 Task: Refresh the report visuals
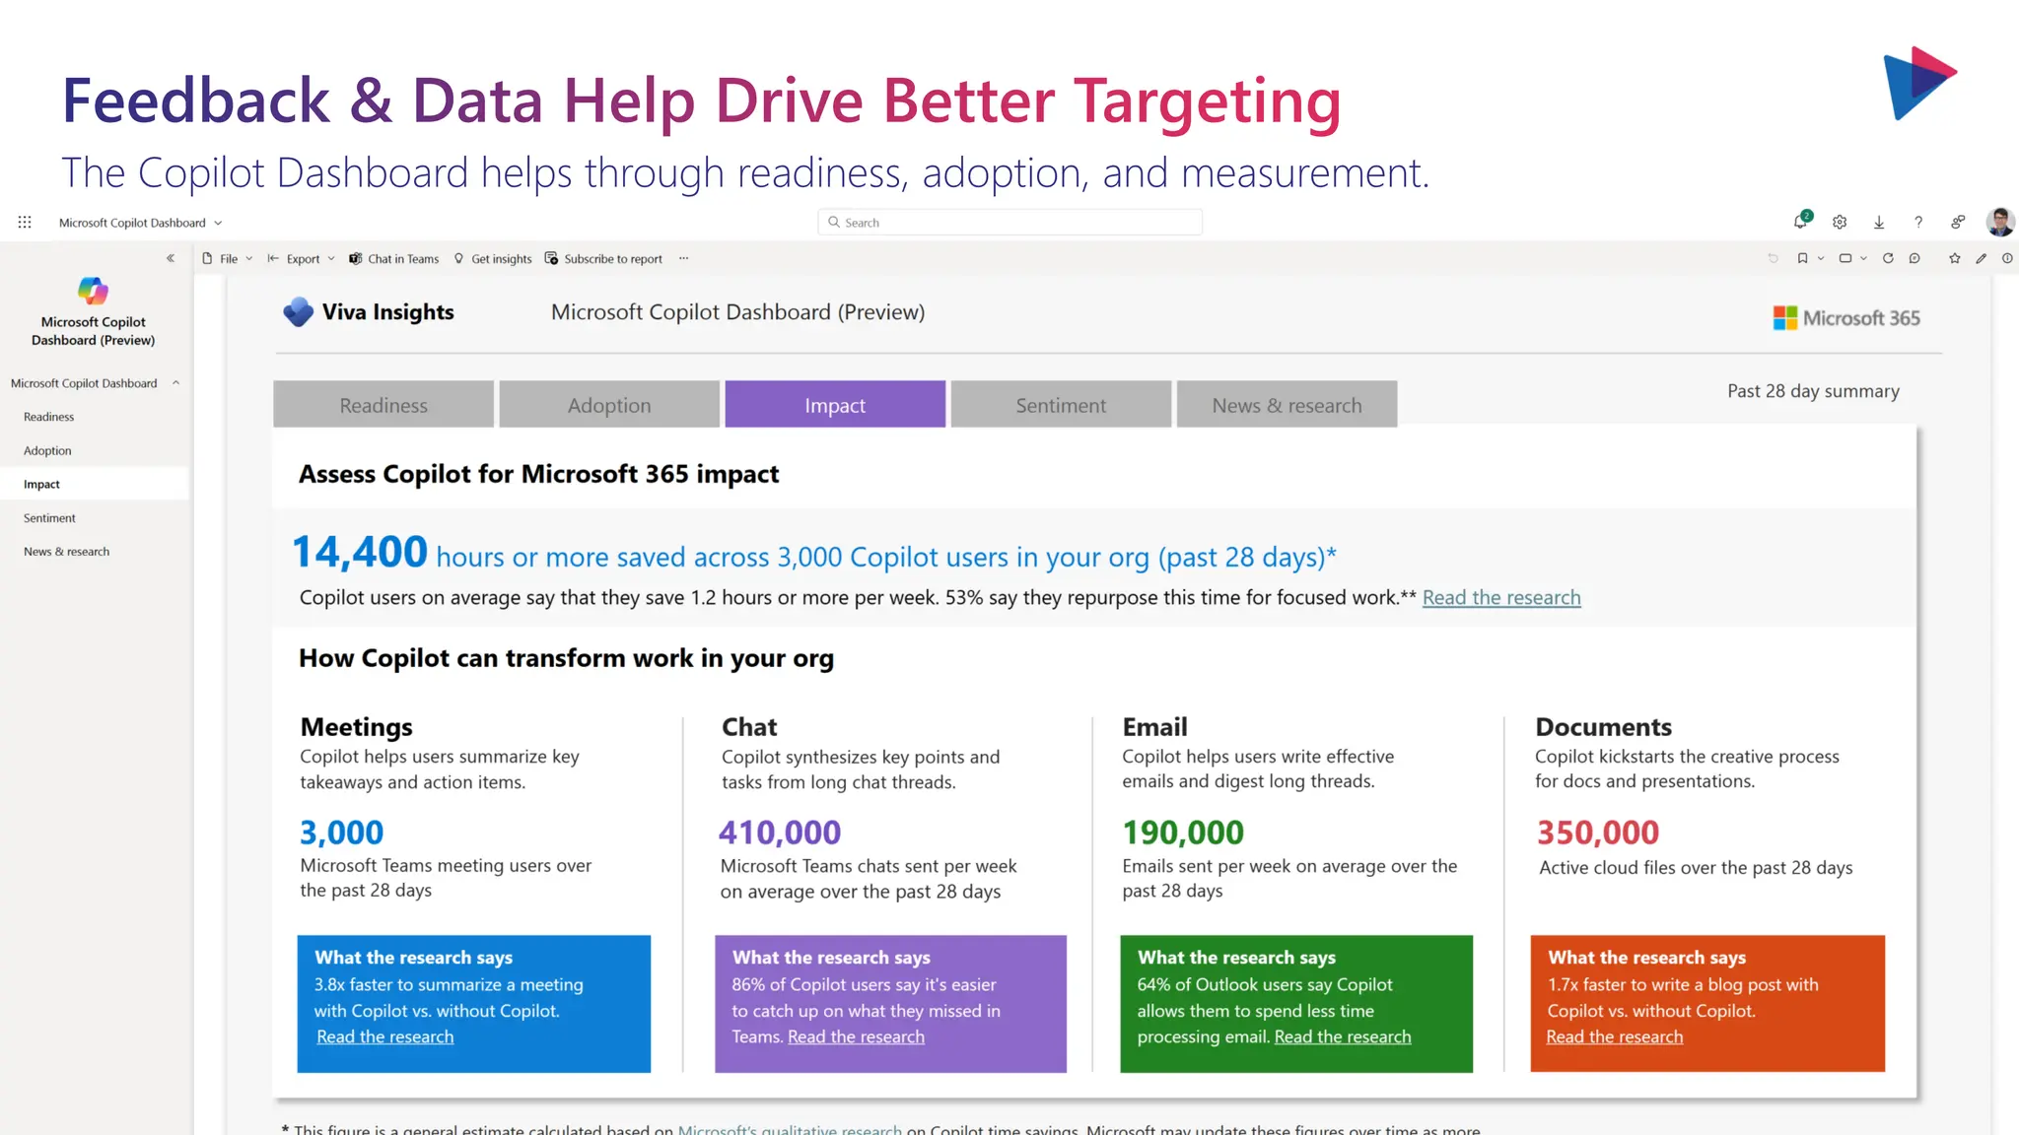coord(1888,258)
